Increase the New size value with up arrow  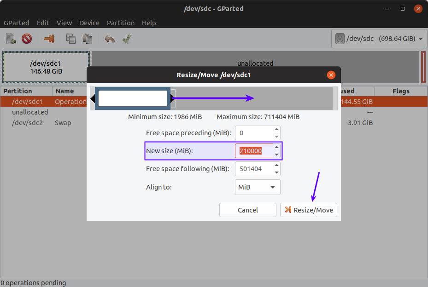[x=276, y=148]
